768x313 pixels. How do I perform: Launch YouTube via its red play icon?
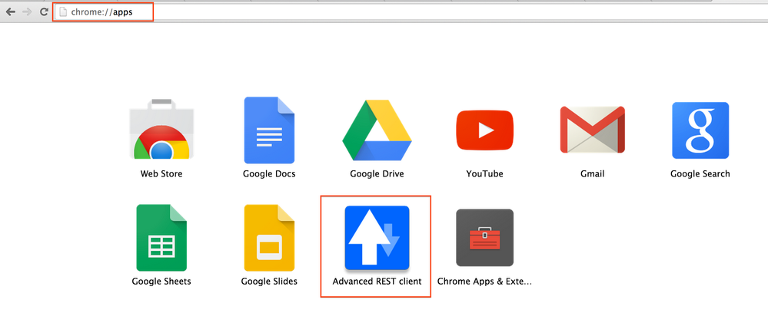(484, 130)
